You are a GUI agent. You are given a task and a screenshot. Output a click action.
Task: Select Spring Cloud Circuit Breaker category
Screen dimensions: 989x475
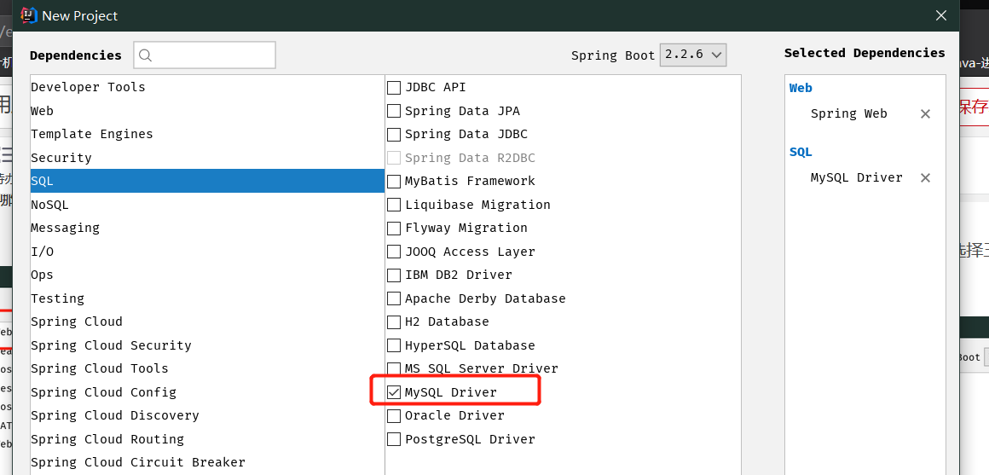pos(207,462)
